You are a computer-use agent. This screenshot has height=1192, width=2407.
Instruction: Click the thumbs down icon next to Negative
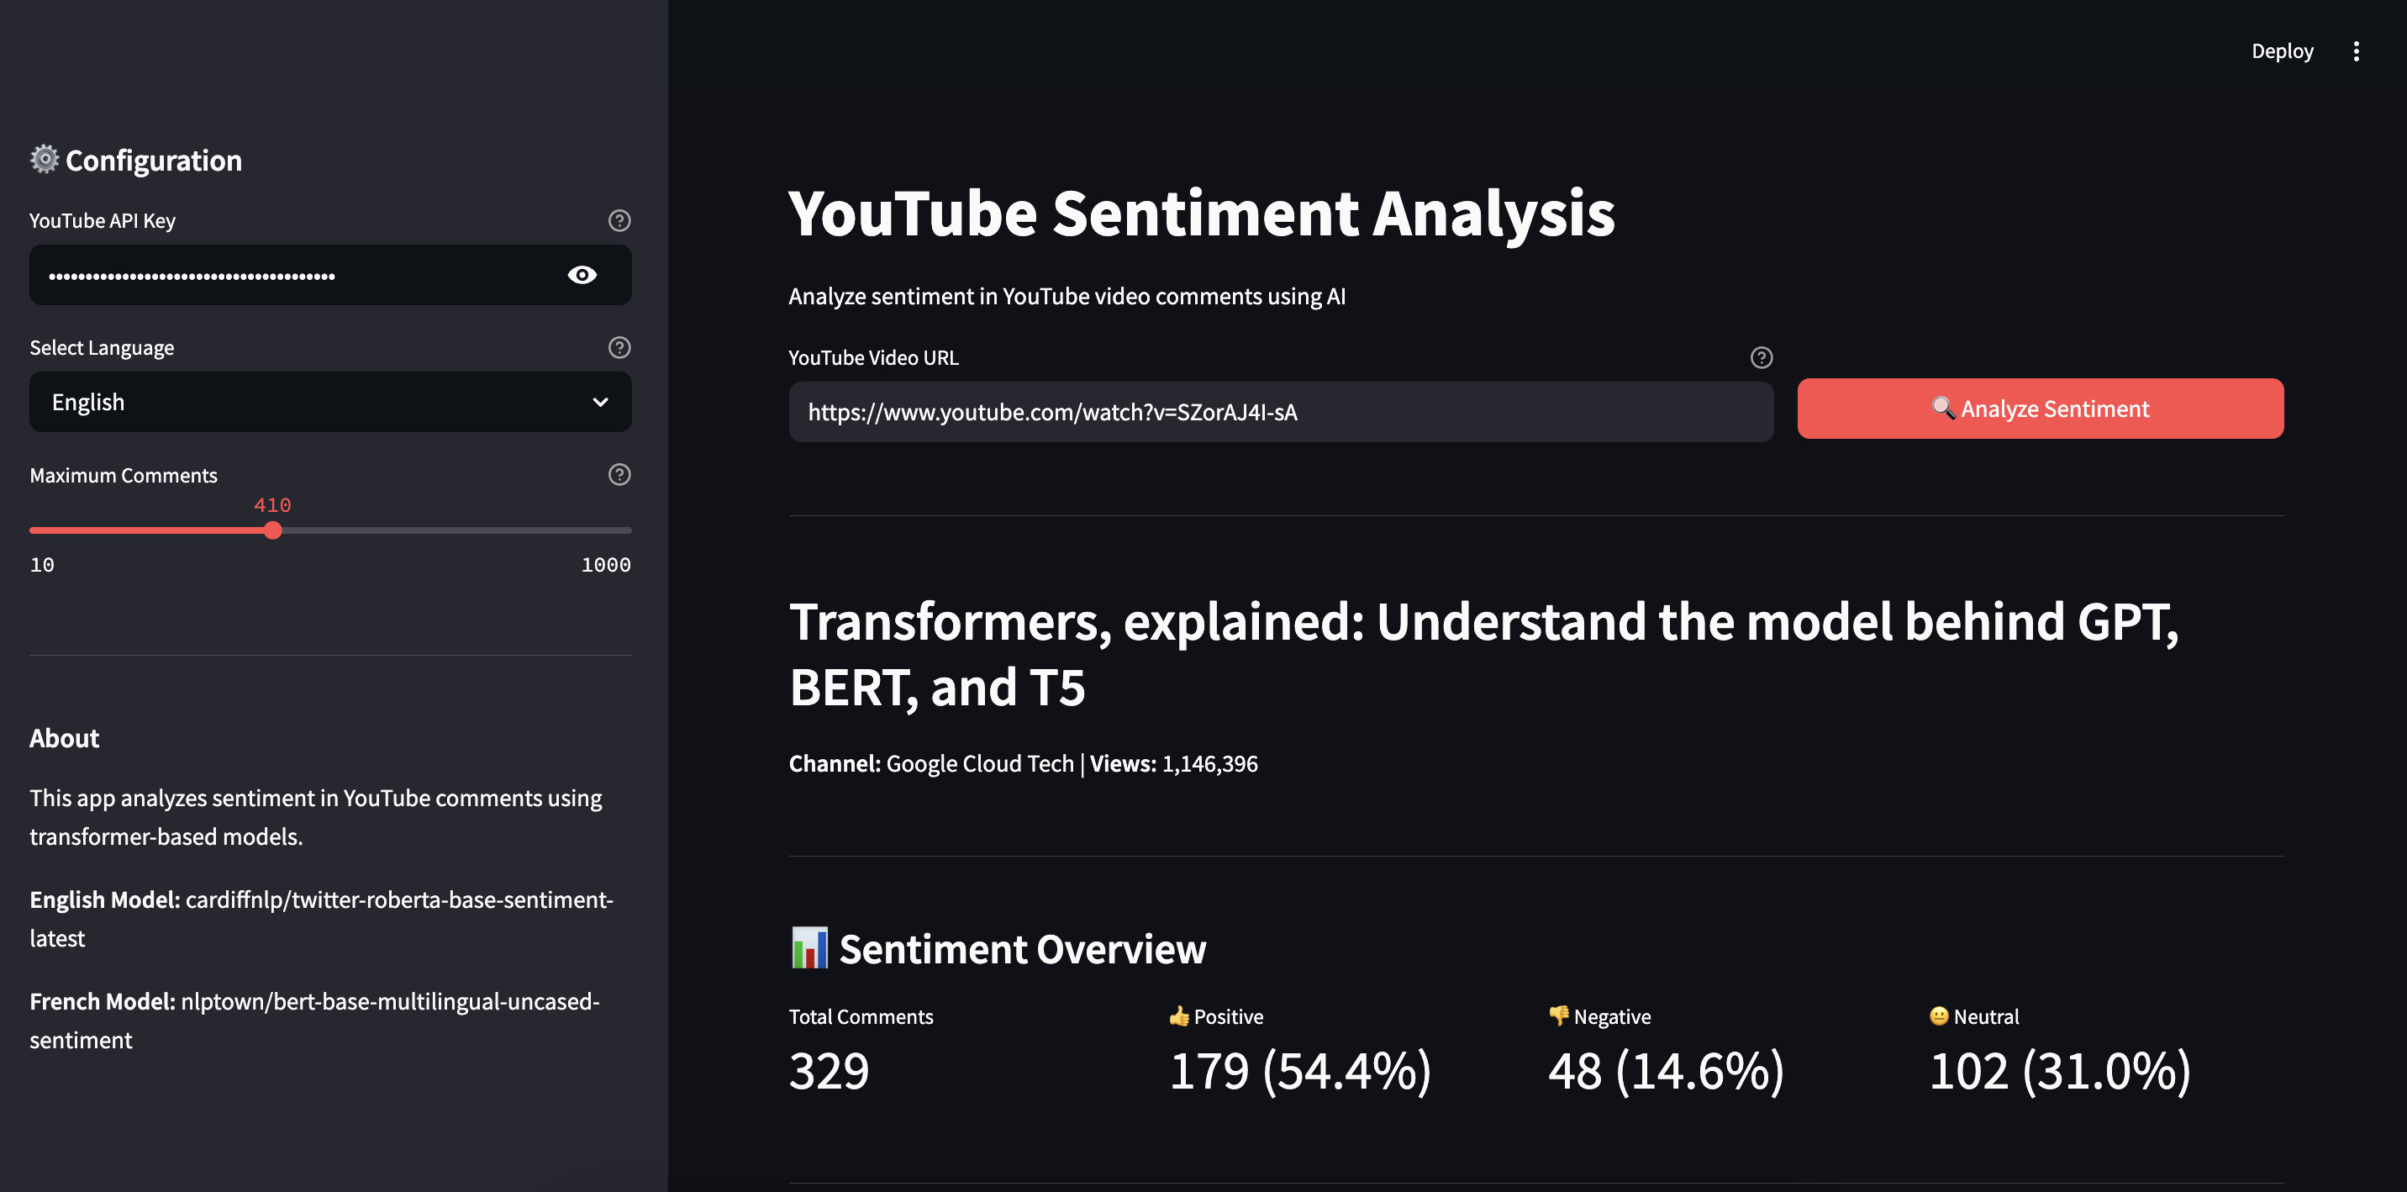1556,1016
